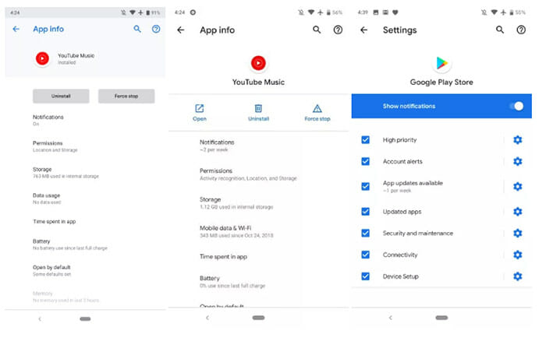Open Storage '1.12 GB used' row
This screenshot has height=341, width=546.
point(258,203)
